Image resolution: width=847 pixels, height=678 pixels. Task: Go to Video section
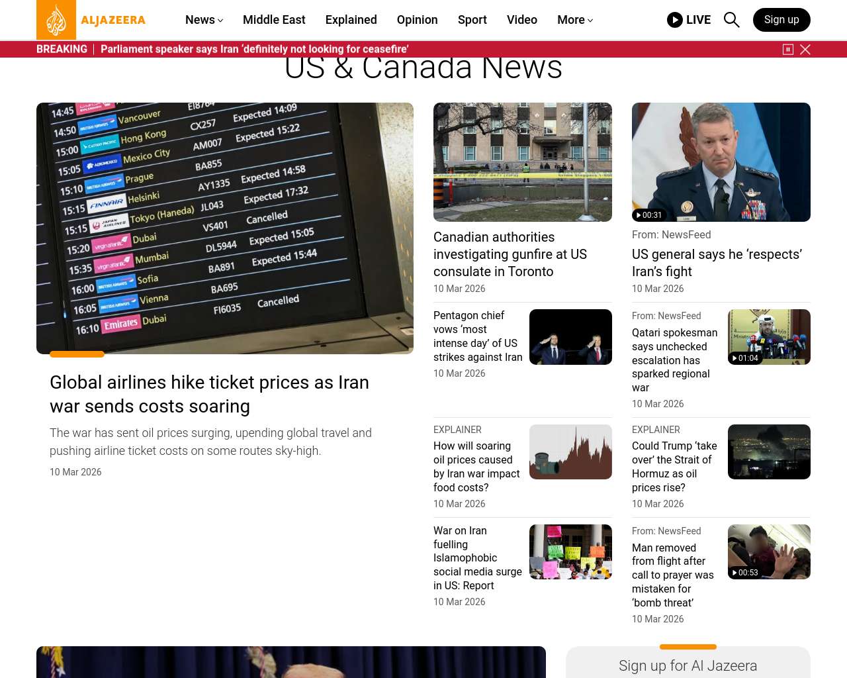[522, 20]
